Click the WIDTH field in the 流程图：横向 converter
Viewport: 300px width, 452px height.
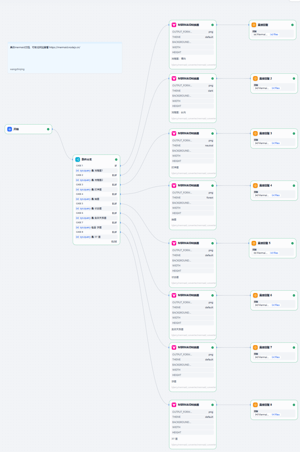coord(192,47)
